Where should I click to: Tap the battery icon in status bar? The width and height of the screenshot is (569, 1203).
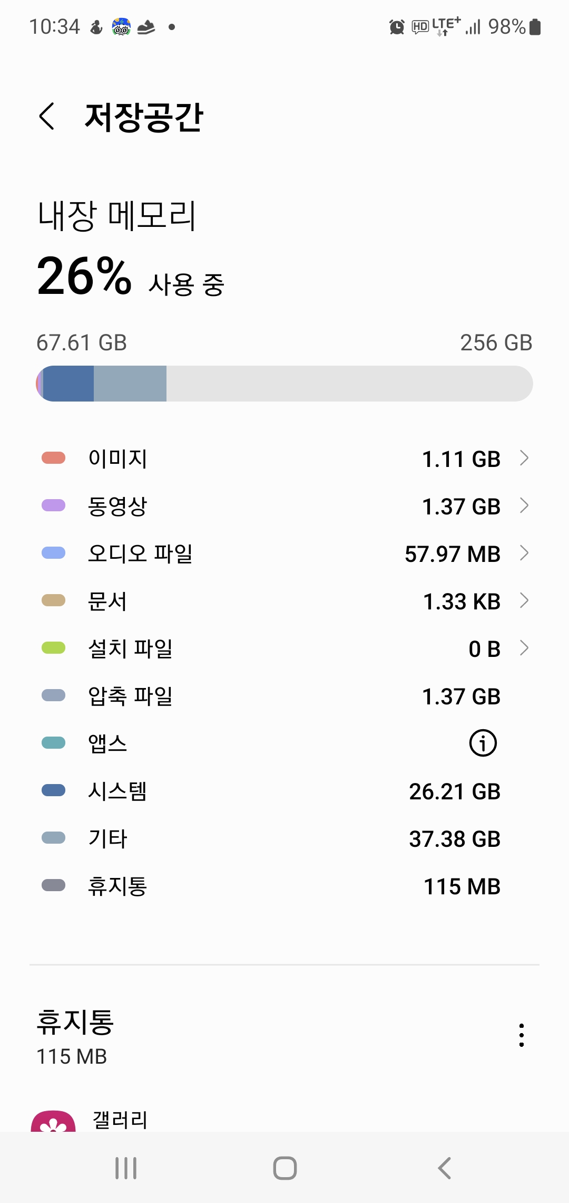tap(535, 26)
